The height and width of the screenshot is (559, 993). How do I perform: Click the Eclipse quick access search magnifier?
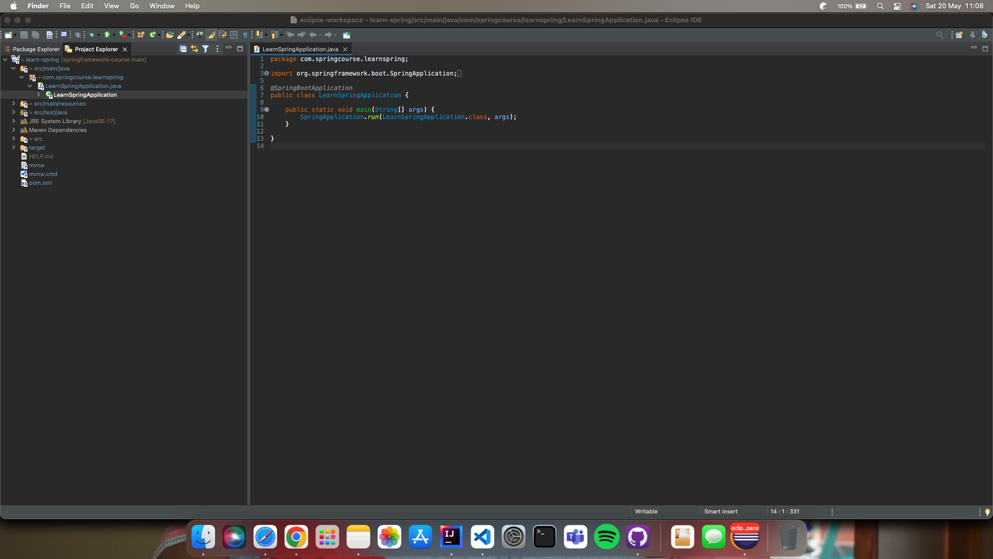(x=940, y=35)
